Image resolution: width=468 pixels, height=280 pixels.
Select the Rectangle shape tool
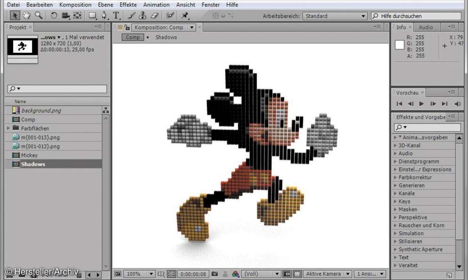tap(92, 16)
